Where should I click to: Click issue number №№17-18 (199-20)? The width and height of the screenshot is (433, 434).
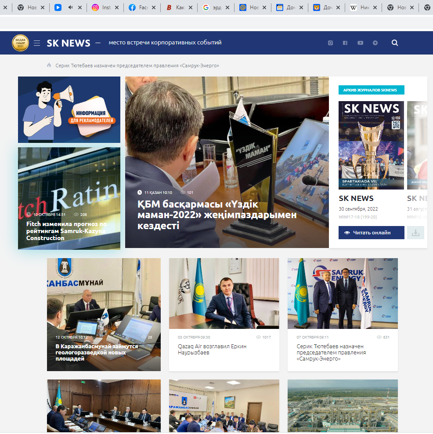pyautogui.click(x=358, y=217)
